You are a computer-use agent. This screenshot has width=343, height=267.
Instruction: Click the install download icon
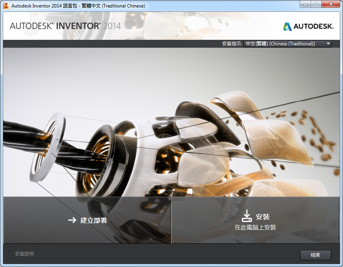(247, 216)
